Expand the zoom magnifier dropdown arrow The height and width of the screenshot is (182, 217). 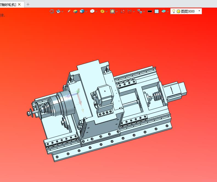[x=117, y=11]
